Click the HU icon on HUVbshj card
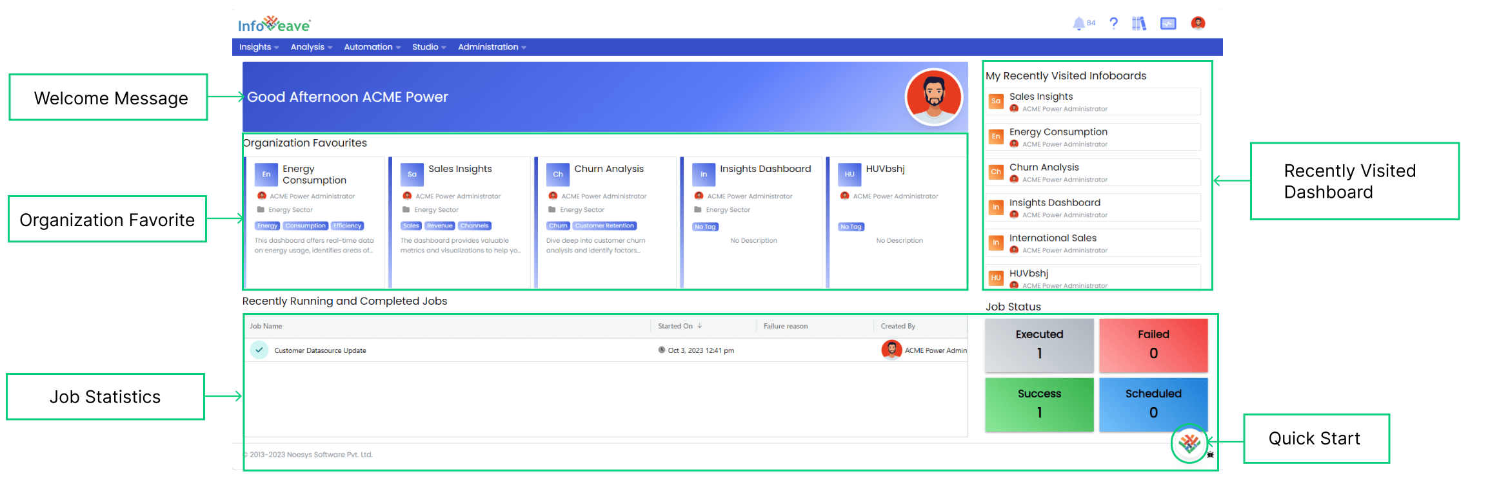The width and height of the screenshot is (1490, 485). click(849, 175)
